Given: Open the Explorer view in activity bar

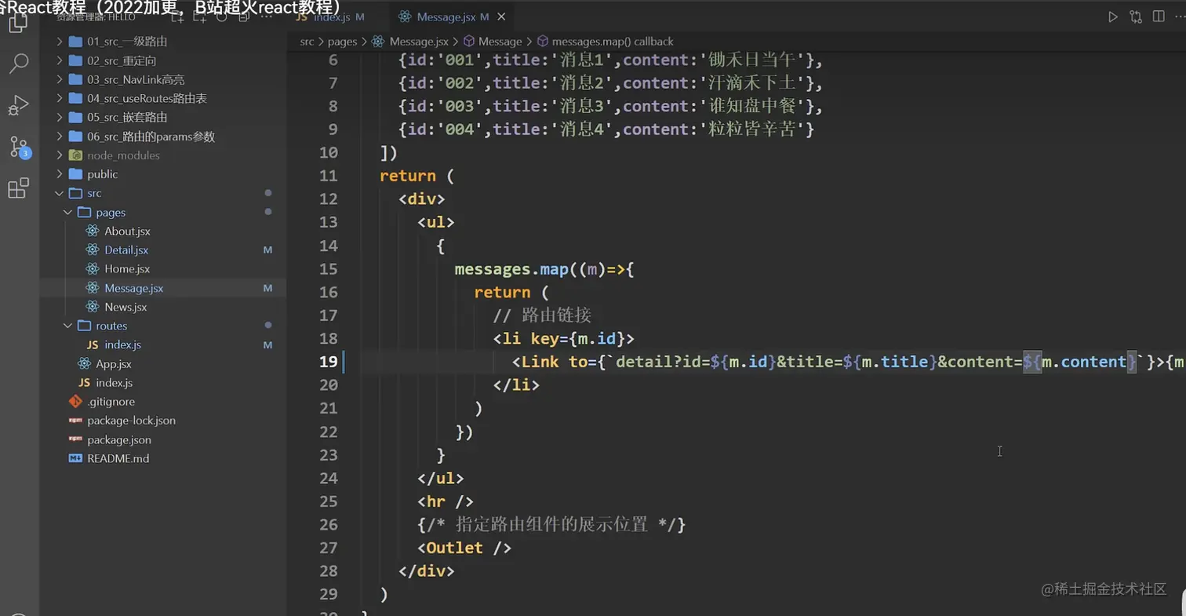Looking at the screenshot, I should point(18,24).
